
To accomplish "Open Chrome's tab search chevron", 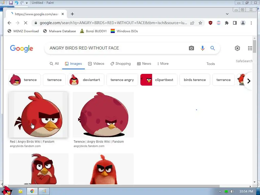I will click(227, 14).
